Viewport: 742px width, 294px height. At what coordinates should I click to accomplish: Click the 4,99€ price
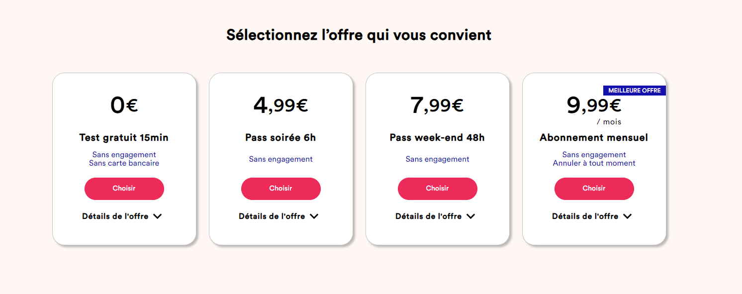click(x=281, y=105)
